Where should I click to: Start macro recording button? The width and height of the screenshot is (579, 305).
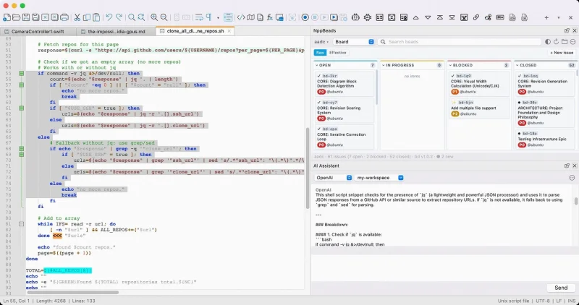pyautogui.click(x=305, y=17)
